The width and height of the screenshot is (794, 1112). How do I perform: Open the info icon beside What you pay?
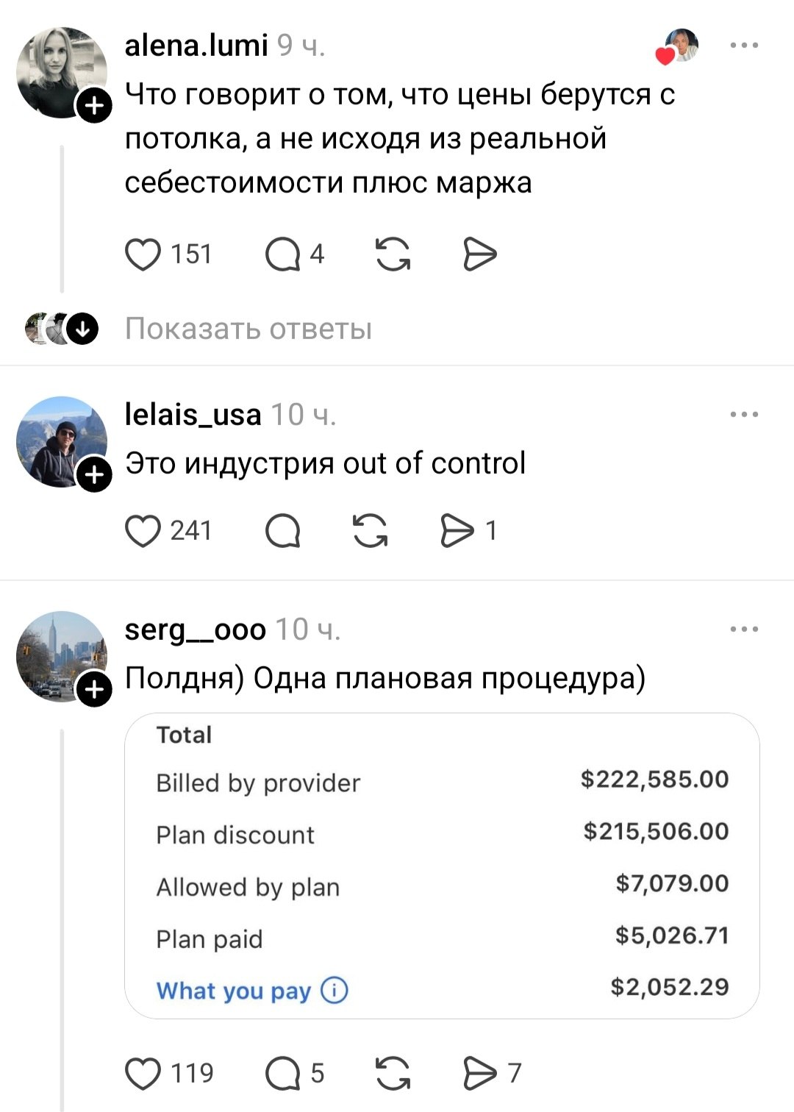[x=335, y=991]
